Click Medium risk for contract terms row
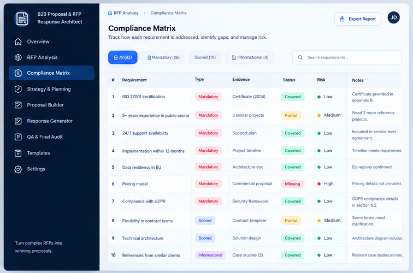This screenshot has width=413, height=273. click(x=329, y=221)
